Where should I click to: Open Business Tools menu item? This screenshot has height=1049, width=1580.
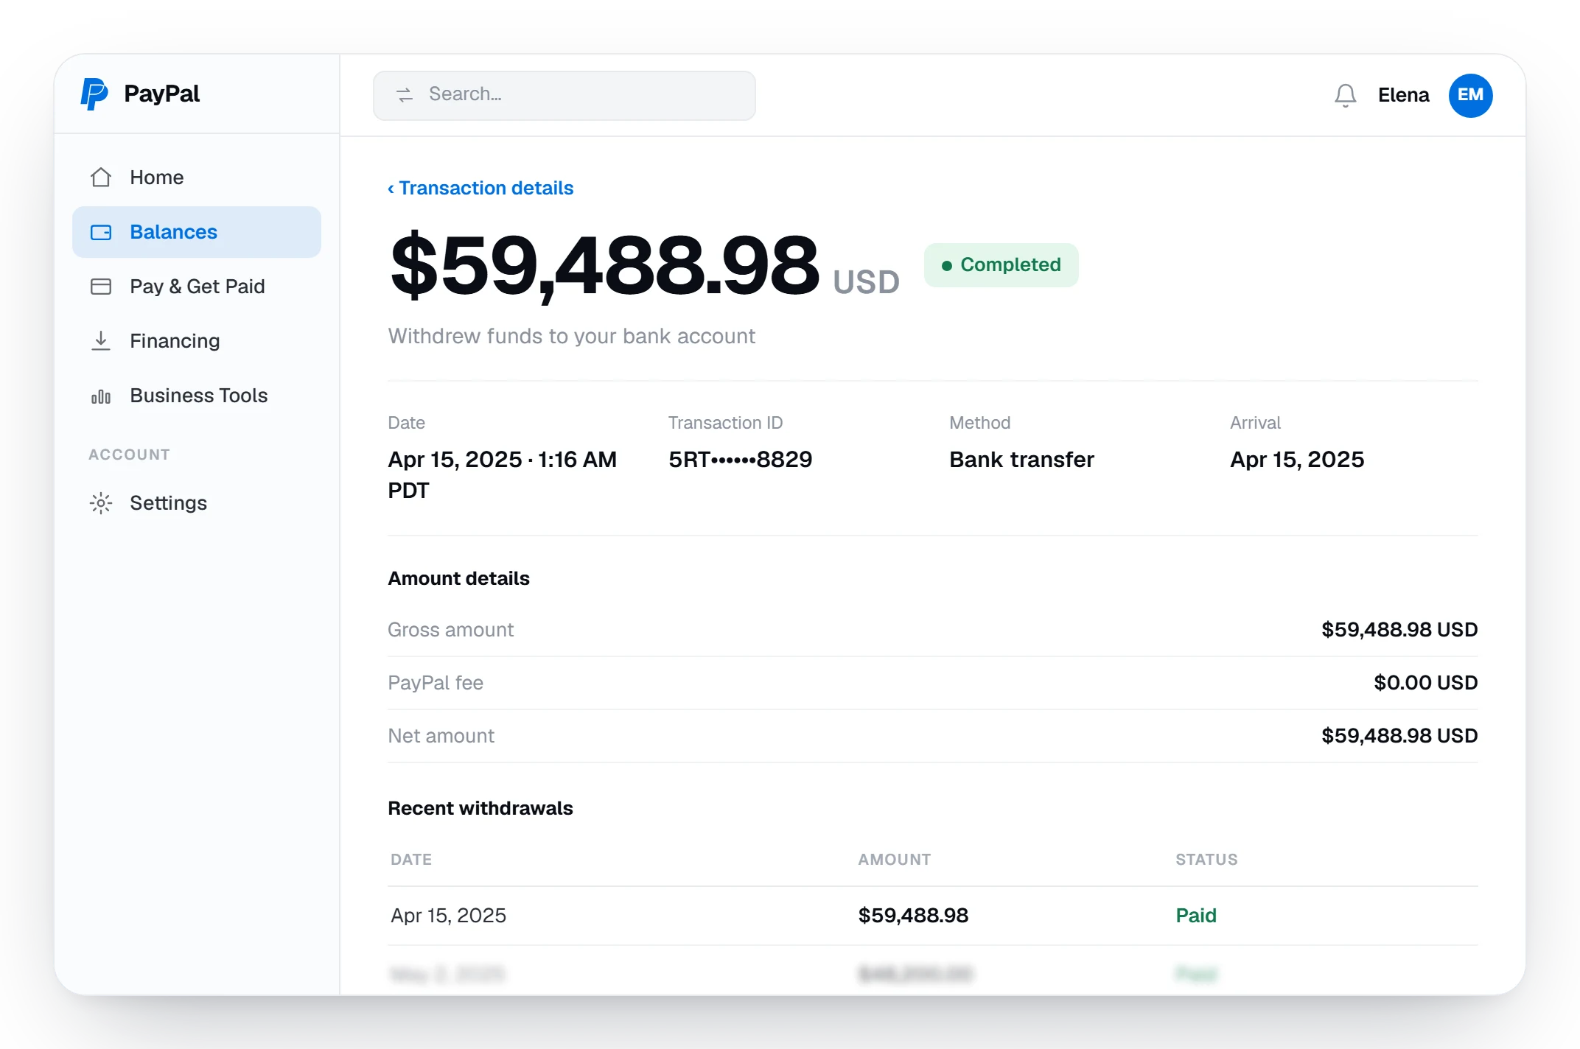[197, 396]
